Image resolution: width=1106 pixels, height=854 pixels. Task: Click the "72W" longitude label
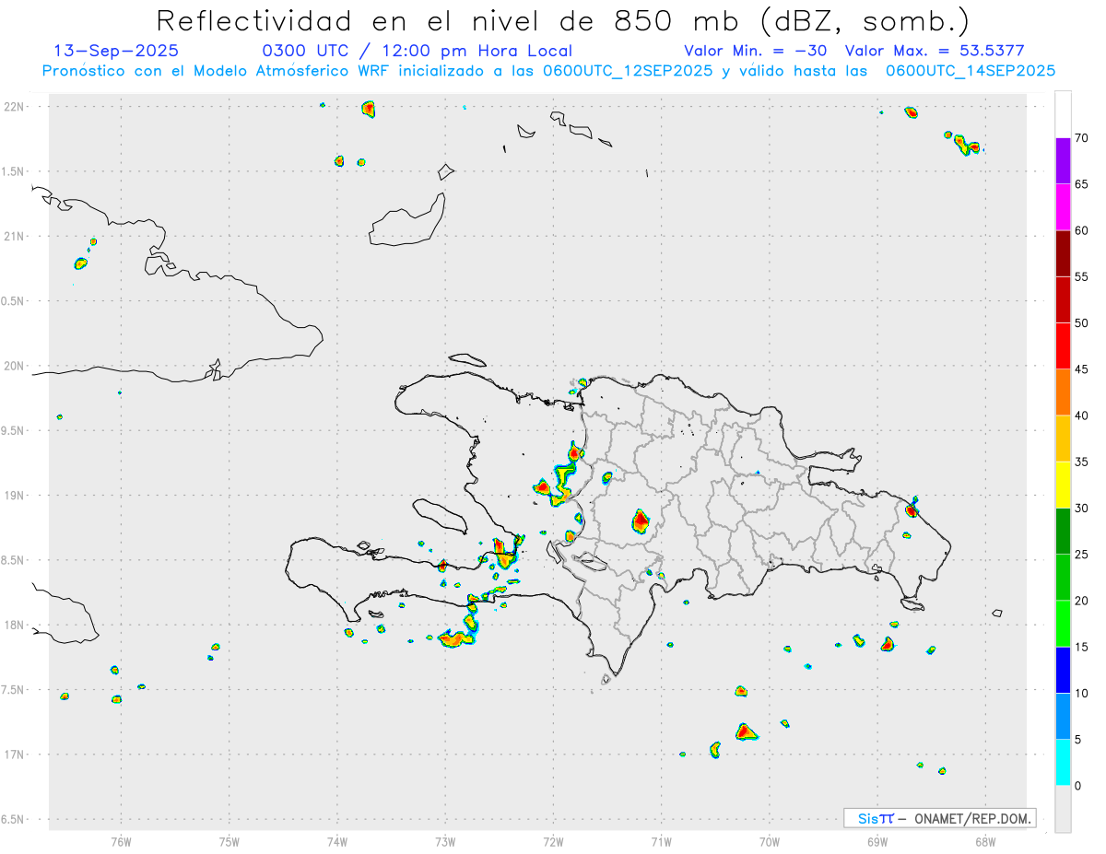(x=553, y=841)
